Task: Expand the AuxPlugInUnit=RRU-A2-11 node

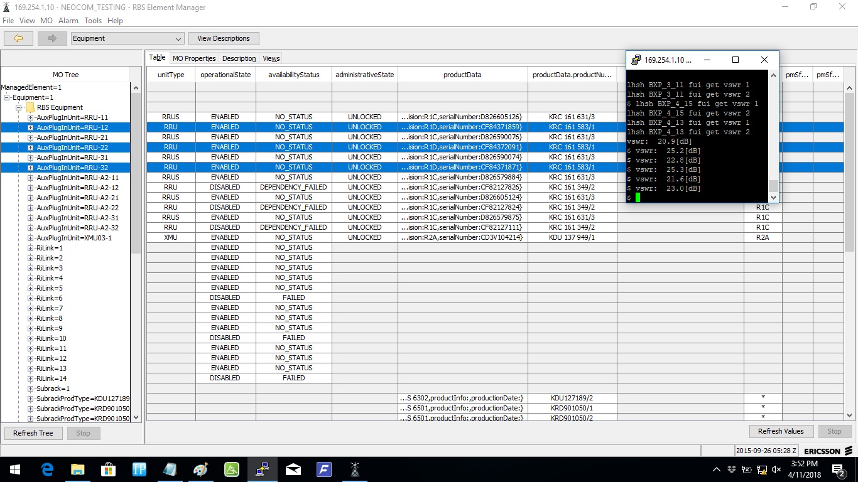Action: [30, 178]
